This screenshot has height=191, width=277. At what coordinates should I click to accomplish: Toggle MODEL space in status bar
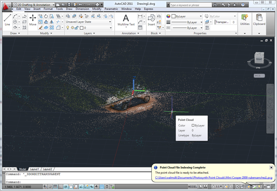(x=193, y=187)
